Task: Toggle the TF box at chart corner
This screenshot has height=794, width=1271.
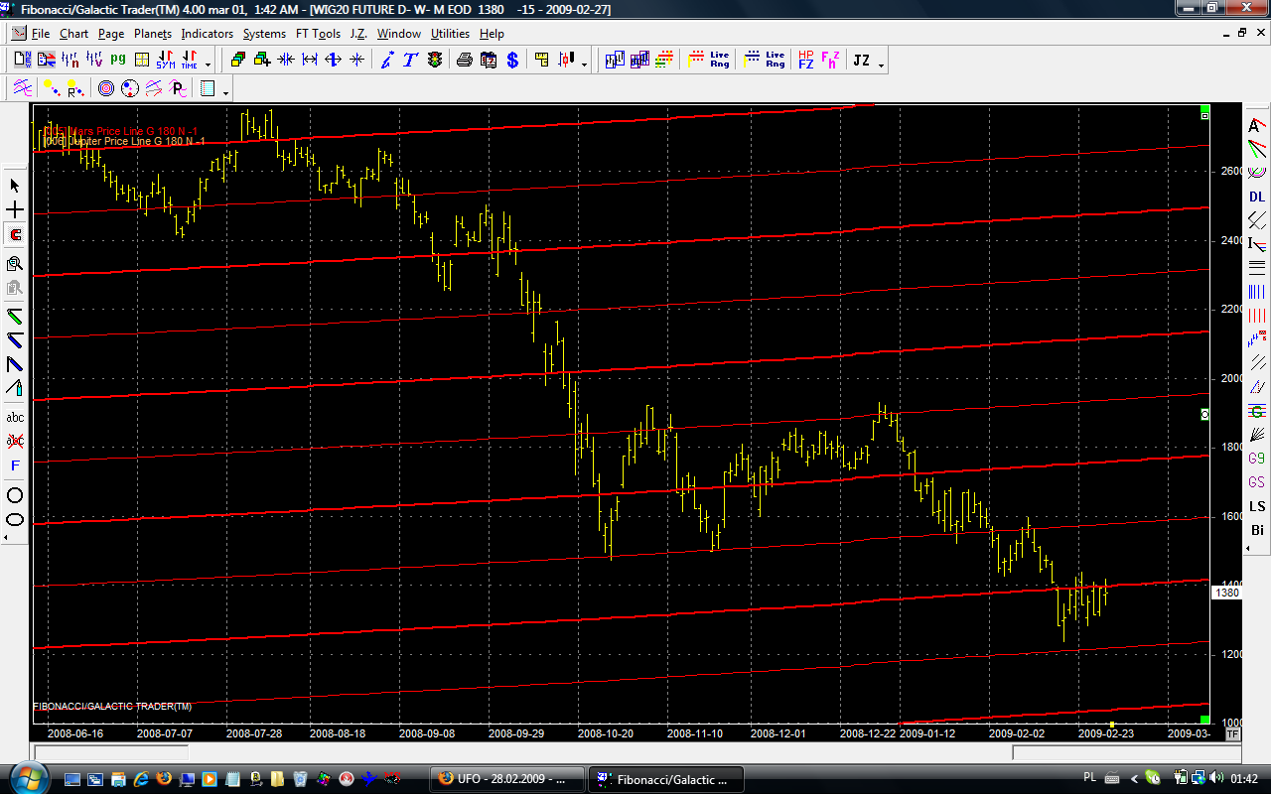Action: click(x=1232, y=734)
